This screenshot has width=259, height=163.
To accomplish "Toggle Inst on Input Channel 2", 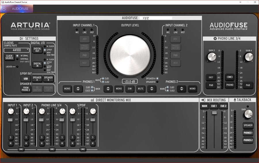I will tap(176, 63).
